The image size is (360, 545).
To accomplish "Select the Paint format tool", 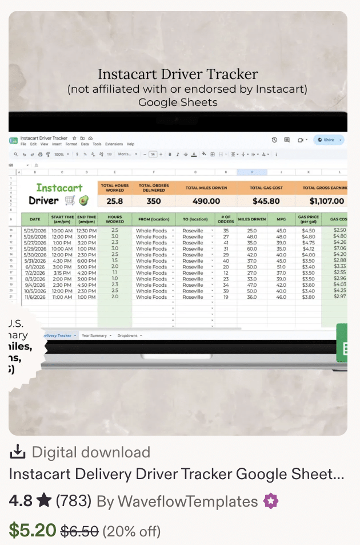I will (x=48, y=155).
